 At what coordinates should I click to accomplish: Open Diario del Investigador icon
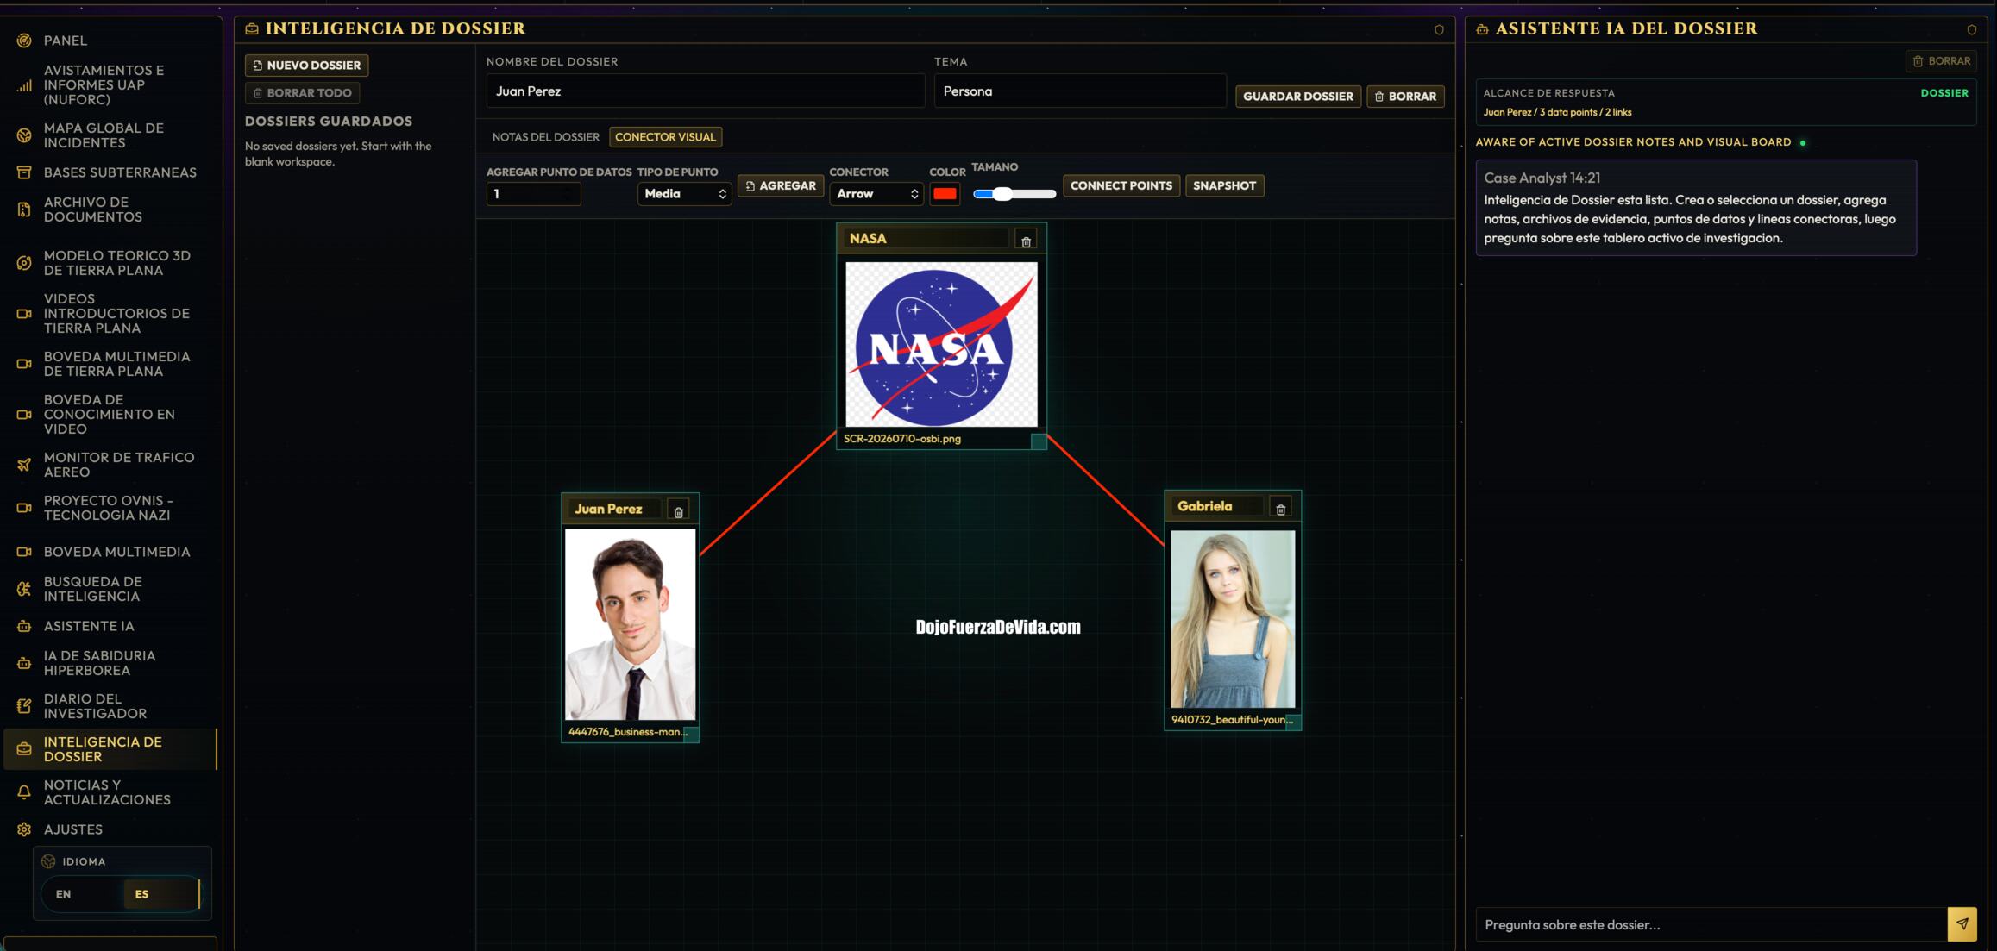point(24,706)
